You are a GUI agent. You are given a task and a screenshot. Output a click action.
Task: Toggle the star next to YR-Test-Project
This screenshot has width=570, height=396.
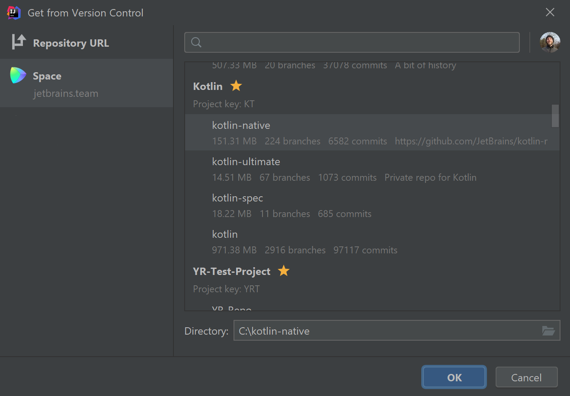point(284,271)
